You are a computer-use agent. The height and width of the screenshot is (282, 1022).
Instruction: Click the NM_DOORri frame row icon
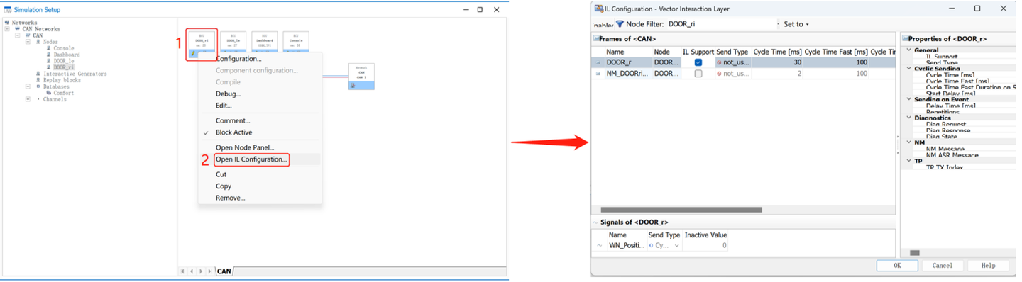598,74
